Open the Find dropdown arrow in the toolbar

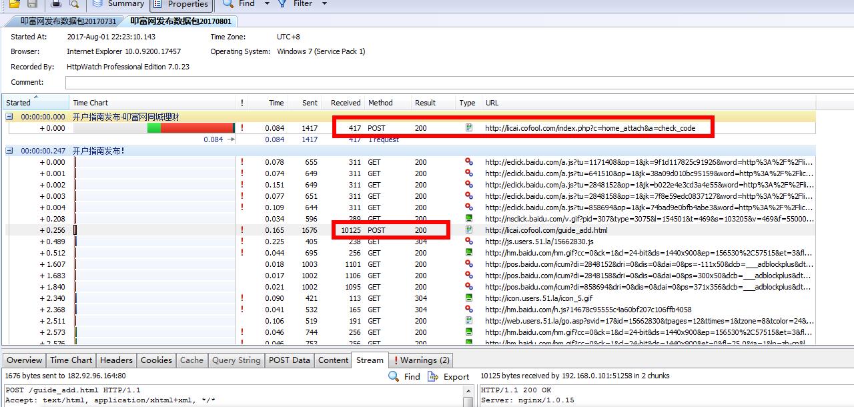pyautogui.click(x=267, y=4)
